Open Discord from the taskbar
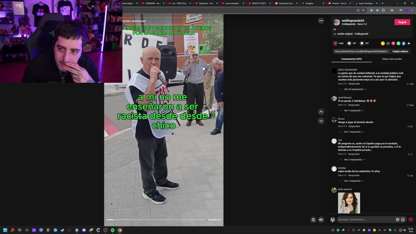The width and height of the screenshot is (416, 234). (x=84, y=230)
